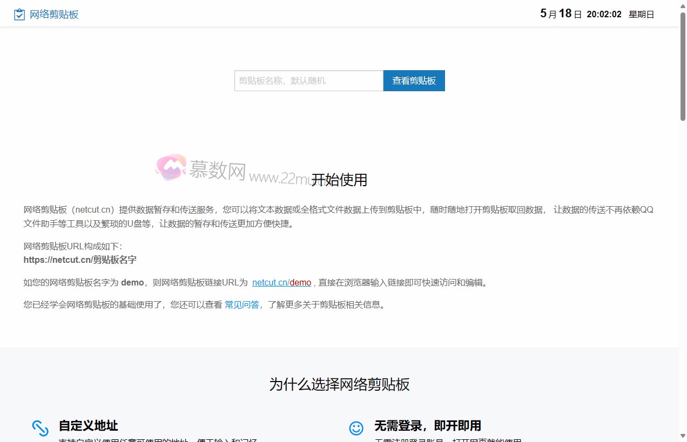Click the 慕数网 watermark logo
687x442 pixels.
[x=170, y=168]
